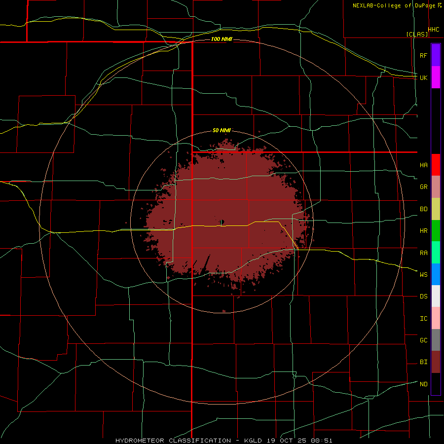444x444 pixels.
Task: Click the IC light pink legend swatch
Action: click(x=436, y=318)
